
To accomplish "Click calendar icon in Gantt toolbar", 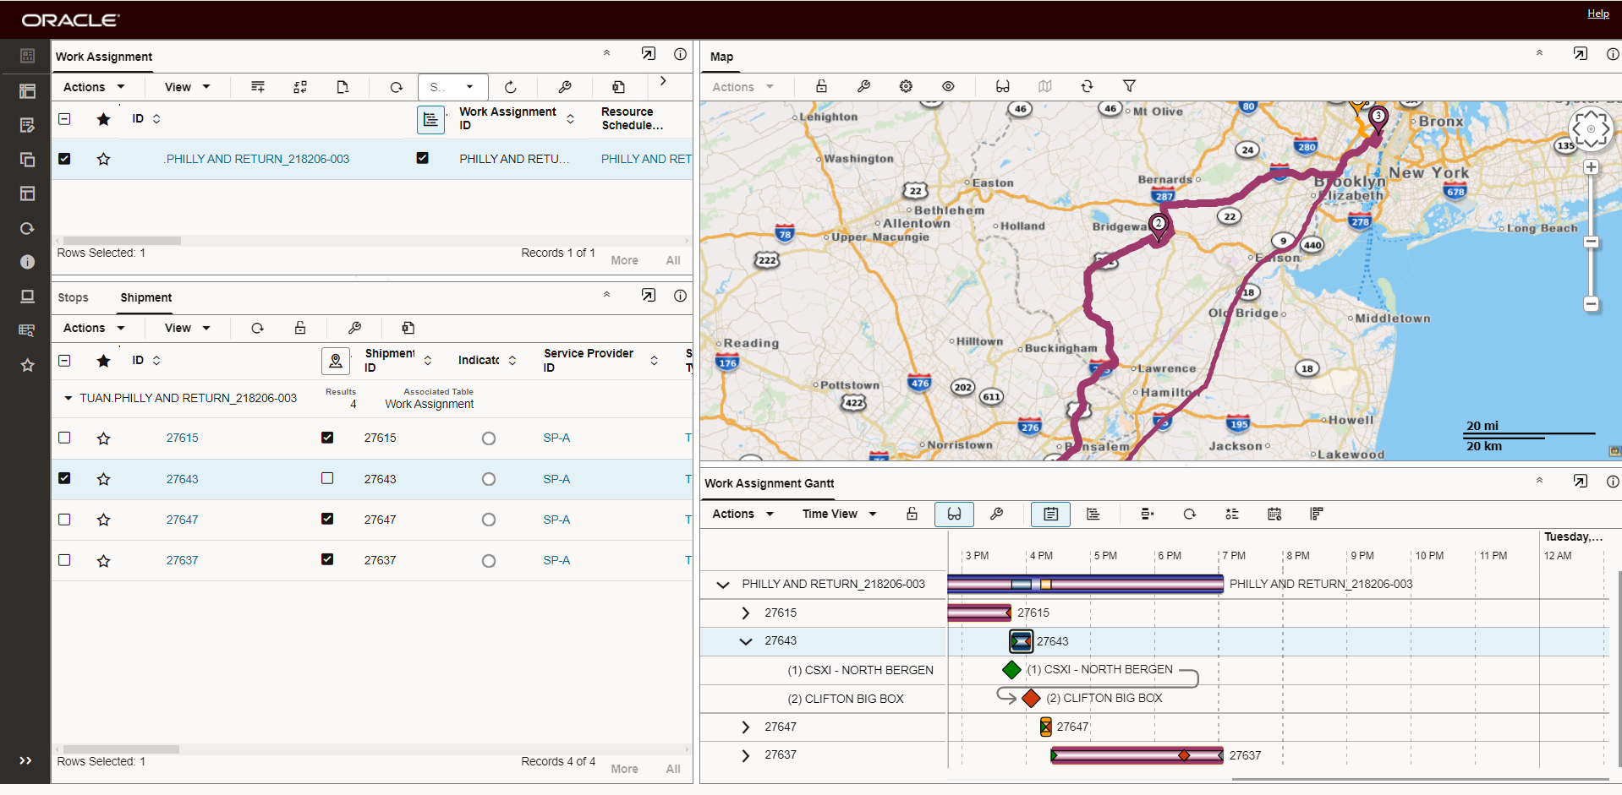I will coord(1274,514).
